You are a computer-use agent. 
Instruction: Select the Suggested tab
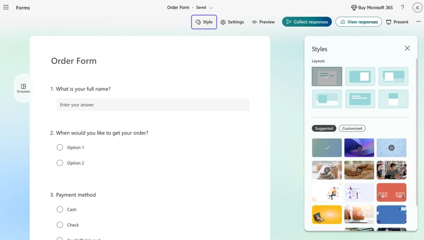tap(324, 128)
